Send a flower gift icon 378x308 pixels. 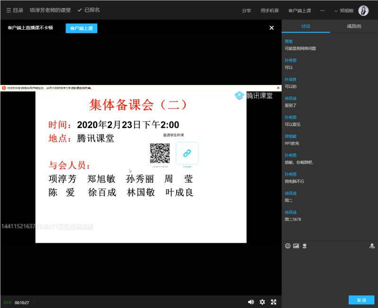305,246
